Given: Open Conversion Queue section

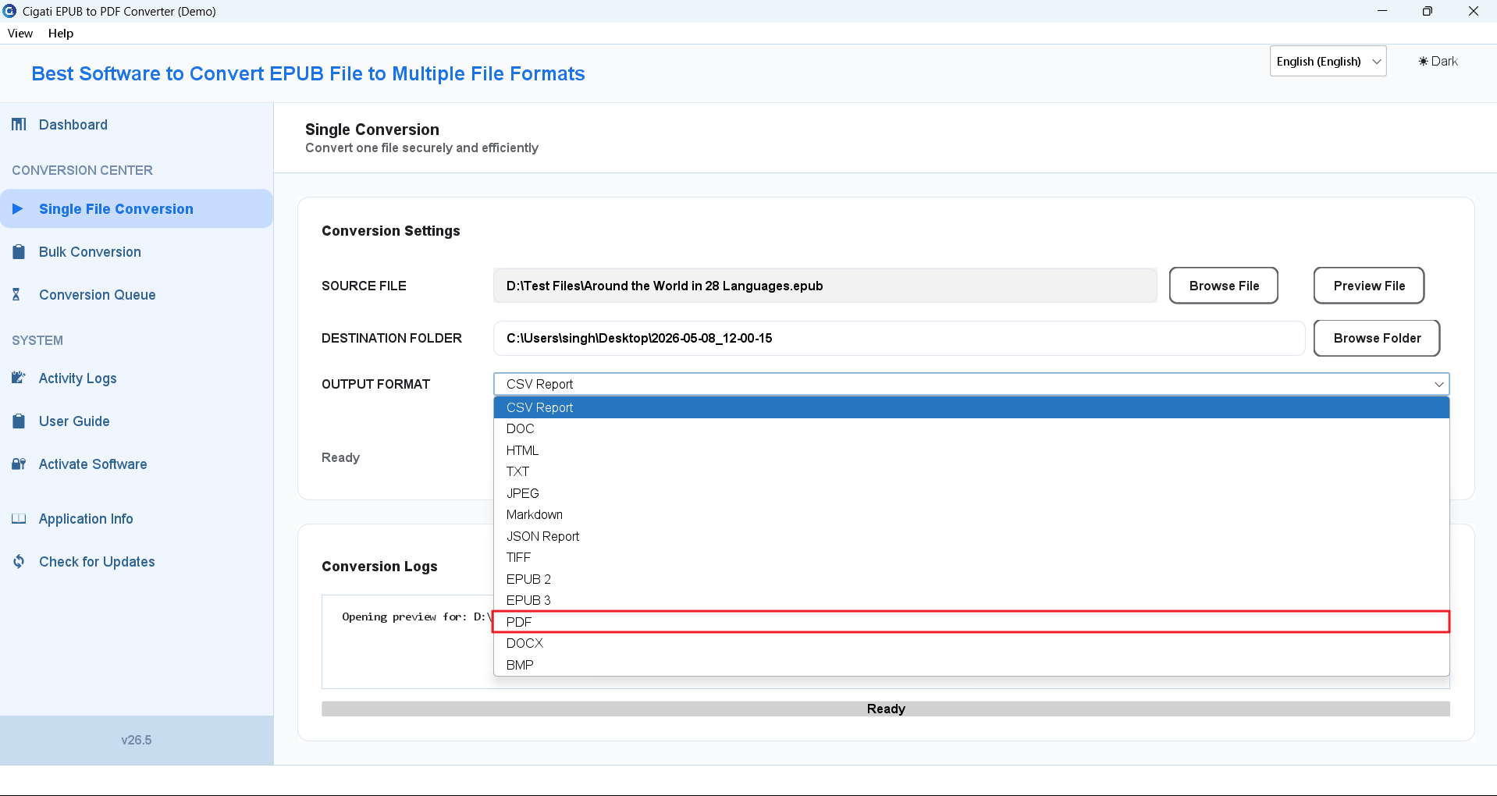Looking at the screenshot, I should [98, 295].
